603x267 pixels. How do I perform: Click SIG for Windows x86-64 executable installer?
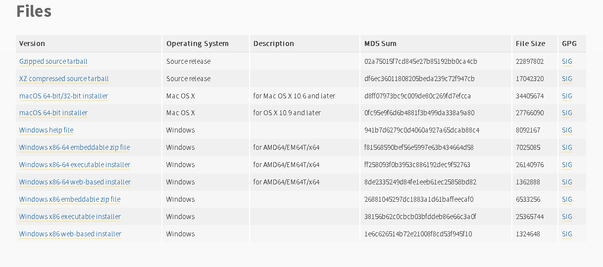tap(567, 165)
